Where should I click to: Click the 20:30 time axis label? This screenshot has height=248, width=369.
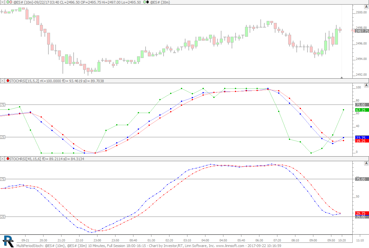click(43, 240)
